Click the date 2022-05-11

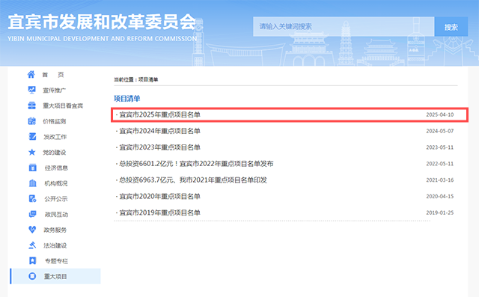(440, 164)
